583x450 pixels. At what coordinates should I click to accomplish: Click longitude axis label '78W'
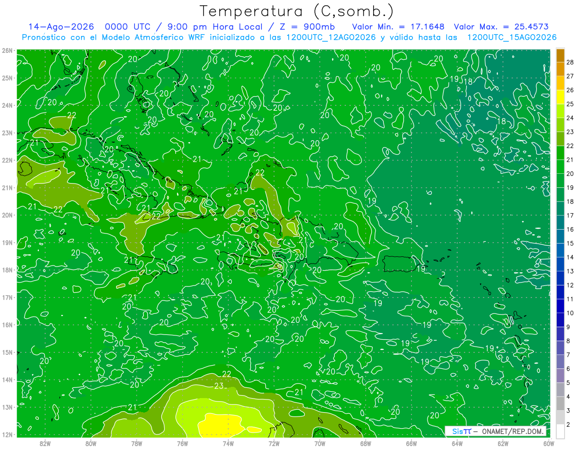click(x=137, y=443)
